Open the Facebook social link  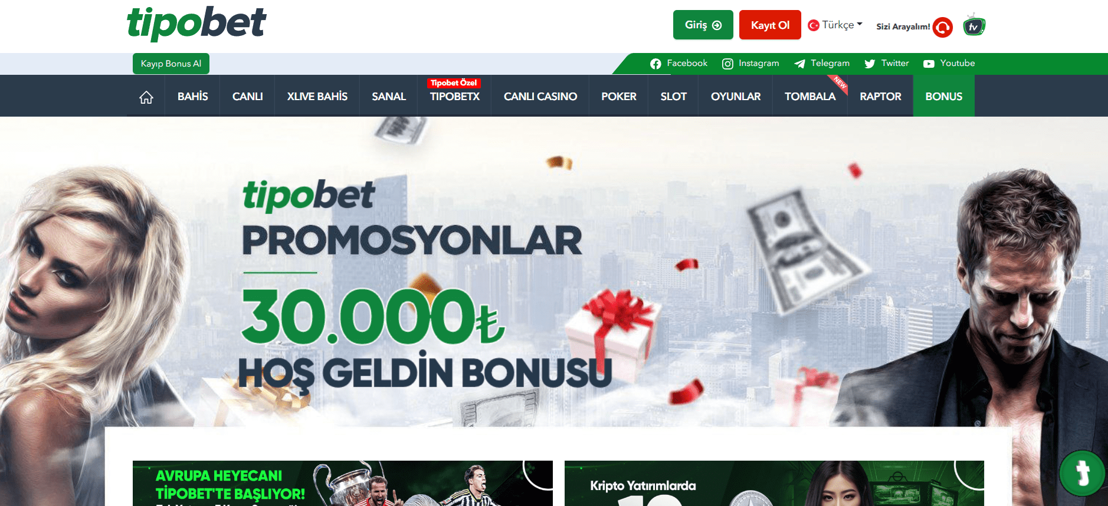click(x=678, y=64)
